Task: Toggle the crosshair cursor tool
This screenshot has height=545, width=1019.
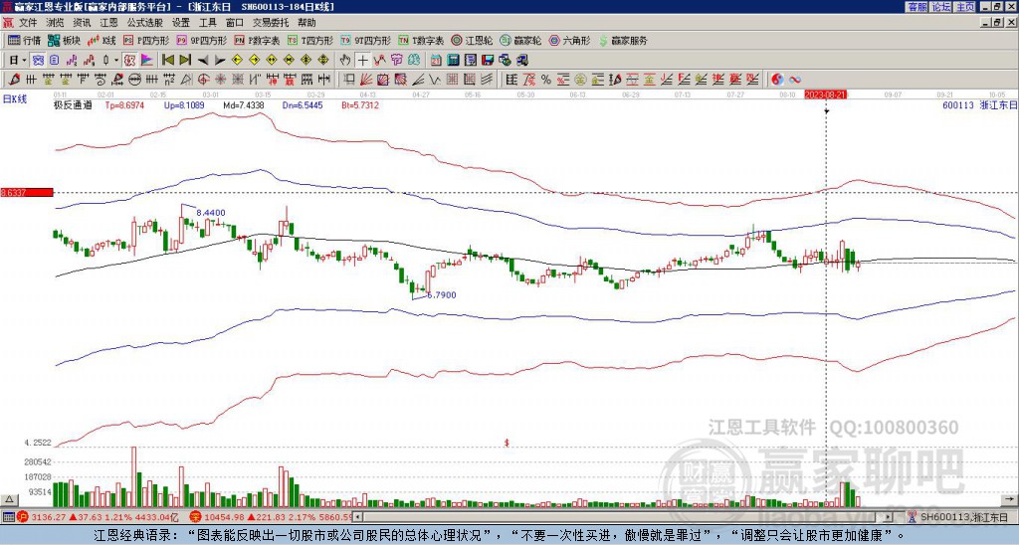Action: pos(362,61)
